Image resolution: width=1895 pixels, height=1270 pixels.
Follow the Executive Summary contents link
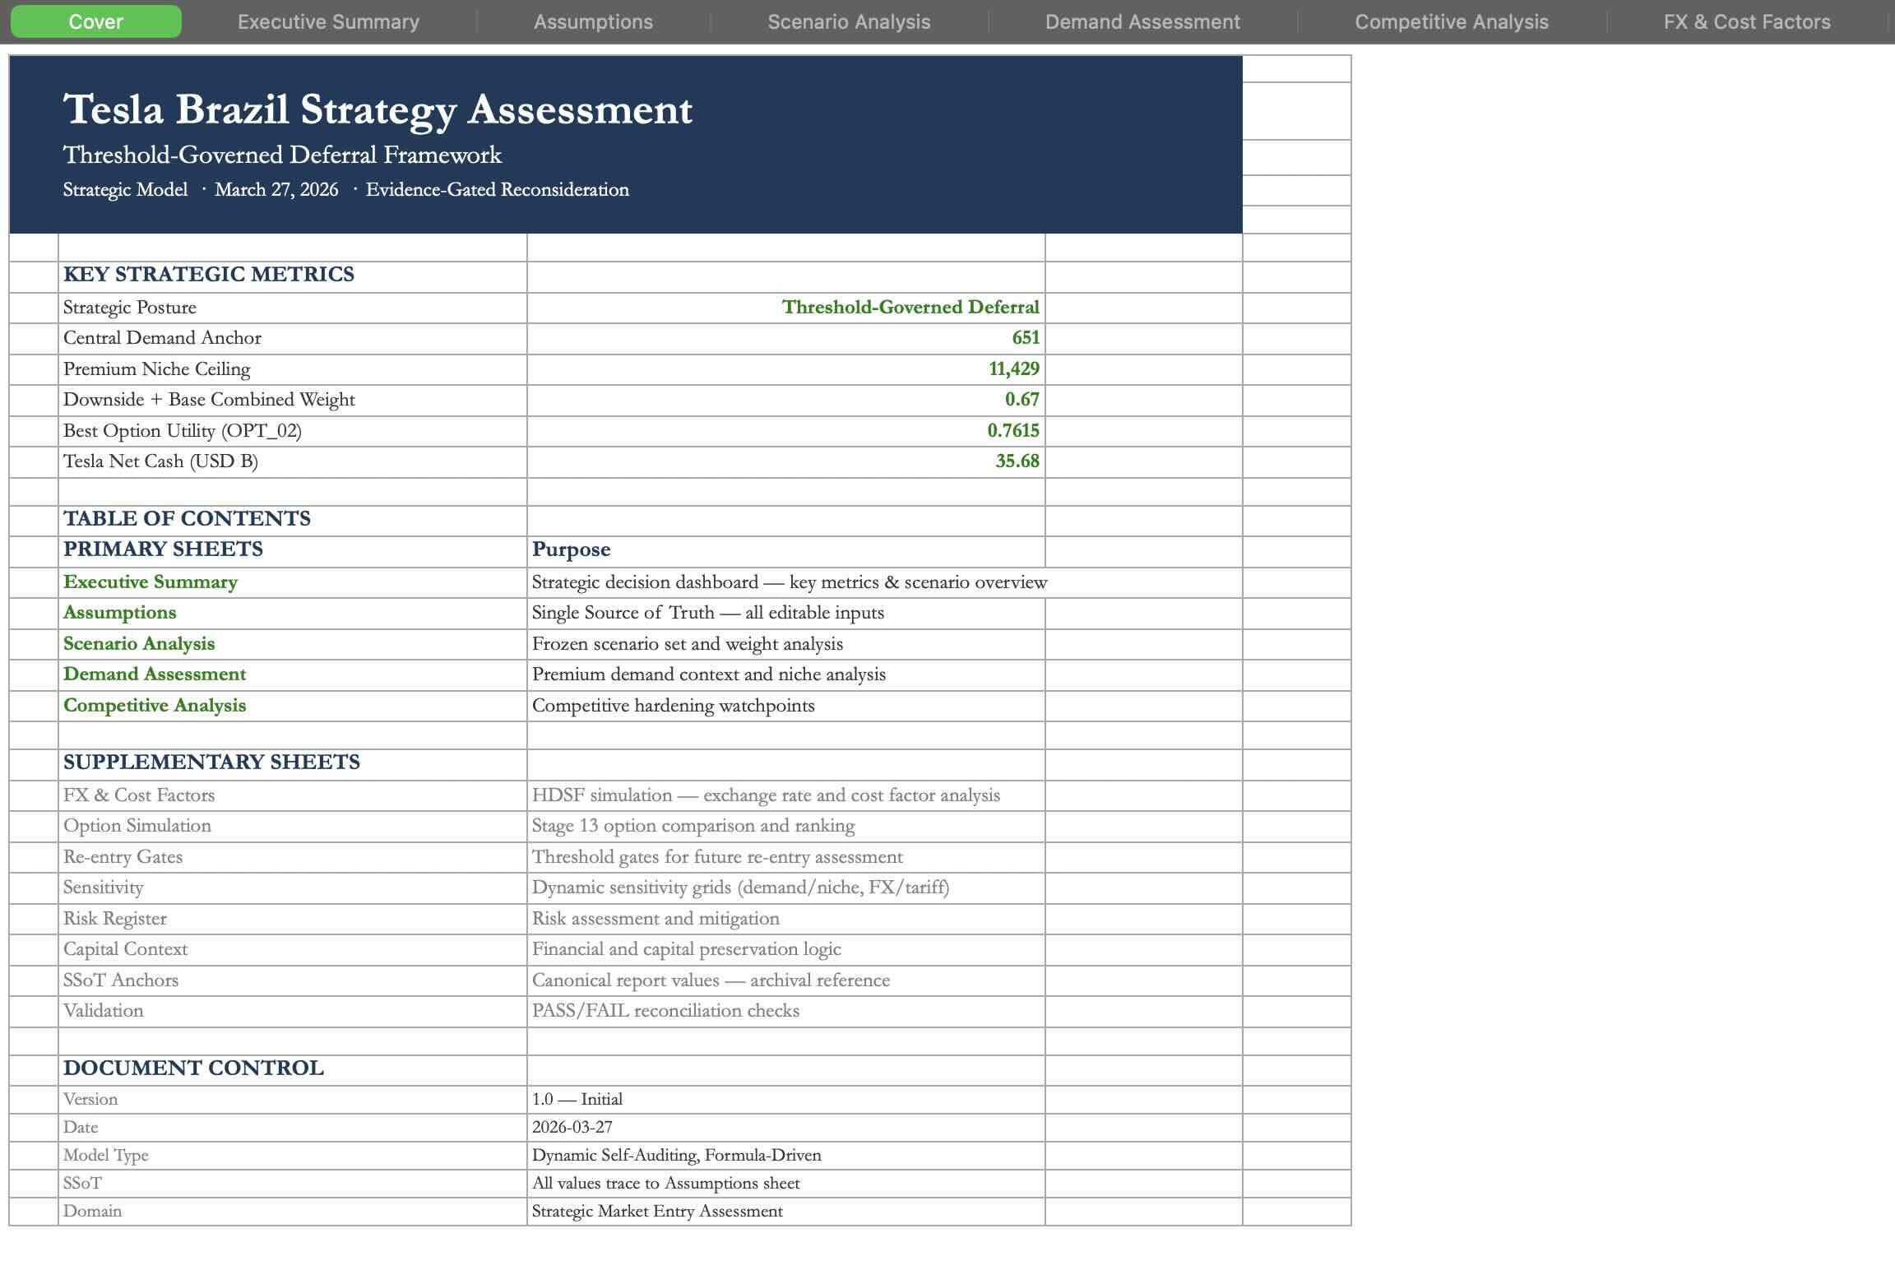tap(151, 582)
